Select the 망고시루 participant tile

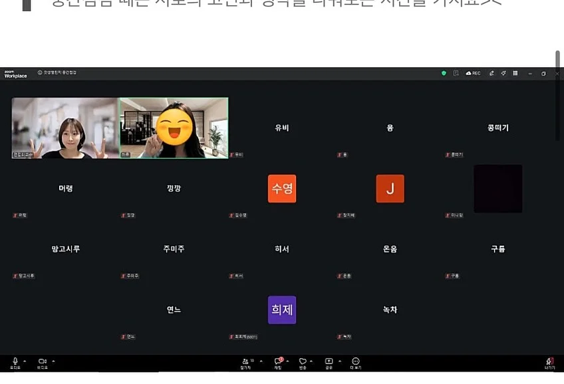coord(66,249)
